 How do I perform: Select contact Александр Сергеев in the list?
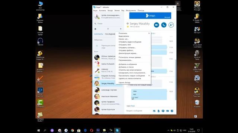(108, 90)
